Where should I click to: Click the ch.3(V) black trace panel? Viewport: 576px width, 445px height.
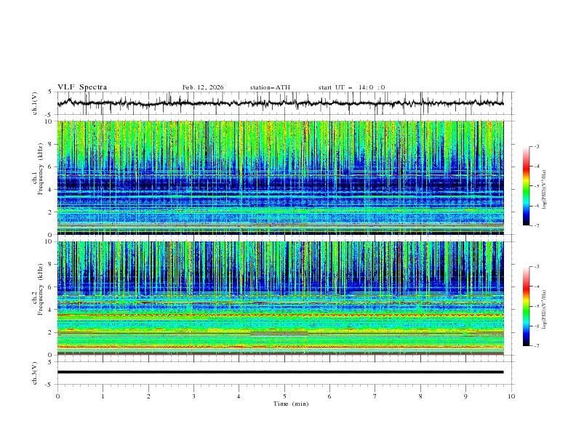pyautogui.click(x=284, y=373)
